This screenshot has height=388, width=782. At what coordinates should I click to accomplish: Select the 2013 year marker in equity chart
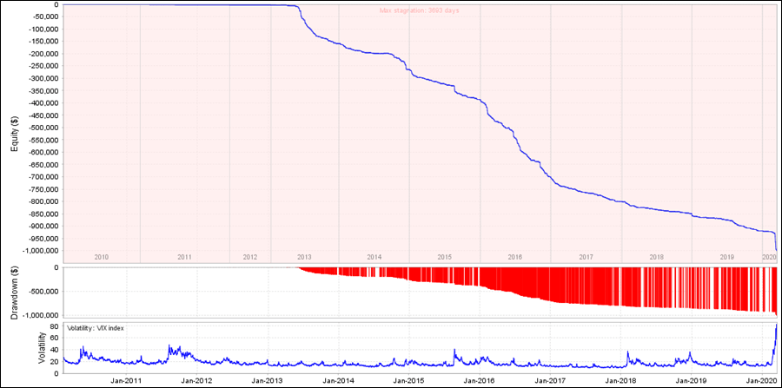pos(304,257)
